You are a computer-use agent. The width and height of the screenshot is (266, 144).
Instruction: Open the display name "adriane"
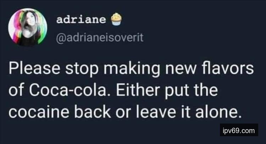coord(81,20)
